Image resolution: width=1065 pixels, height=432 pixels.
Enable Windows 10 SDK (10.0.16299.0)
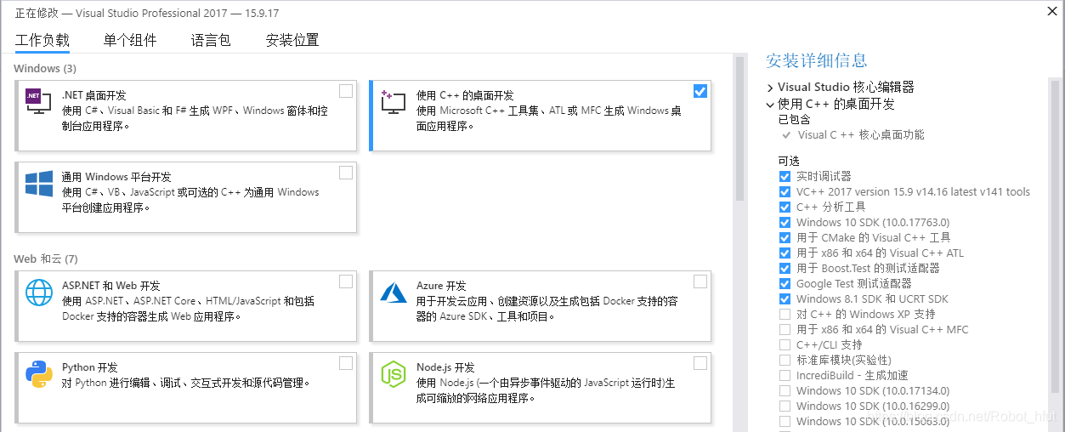click(785, 406)
